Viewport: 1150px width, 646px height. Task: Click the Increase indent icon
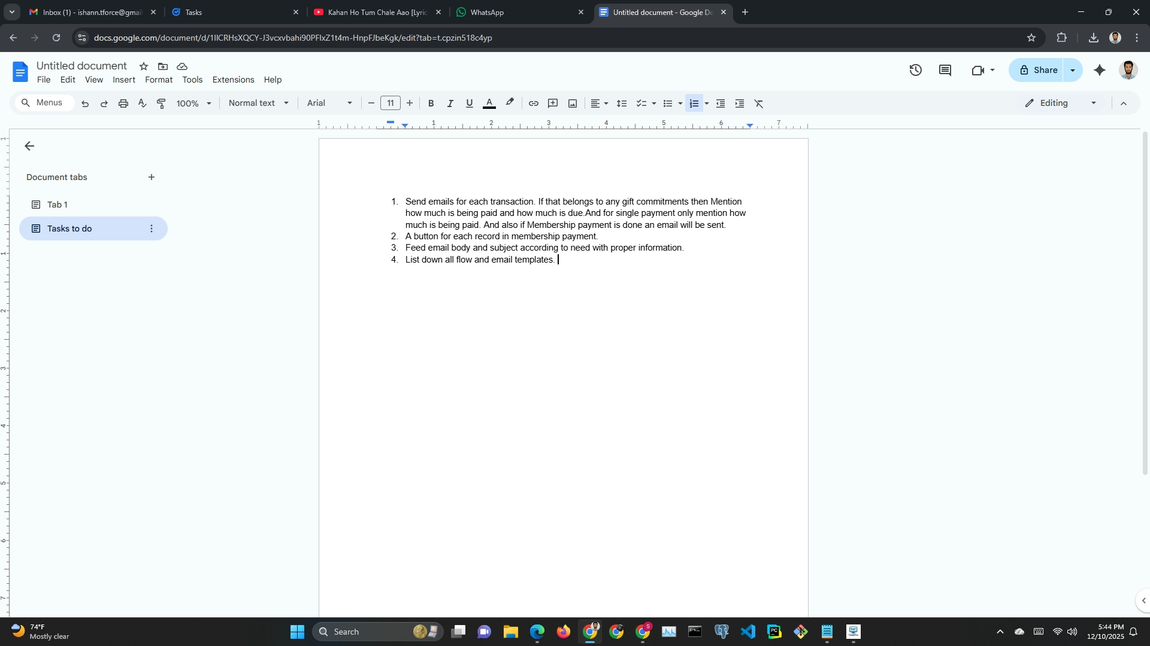(740, 103)
